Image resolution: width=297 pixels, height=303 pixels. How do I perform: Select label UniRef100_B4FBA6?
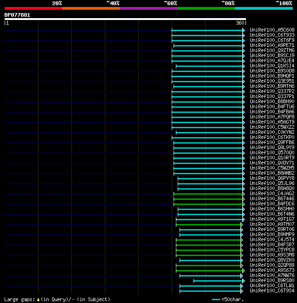point(272,112)
